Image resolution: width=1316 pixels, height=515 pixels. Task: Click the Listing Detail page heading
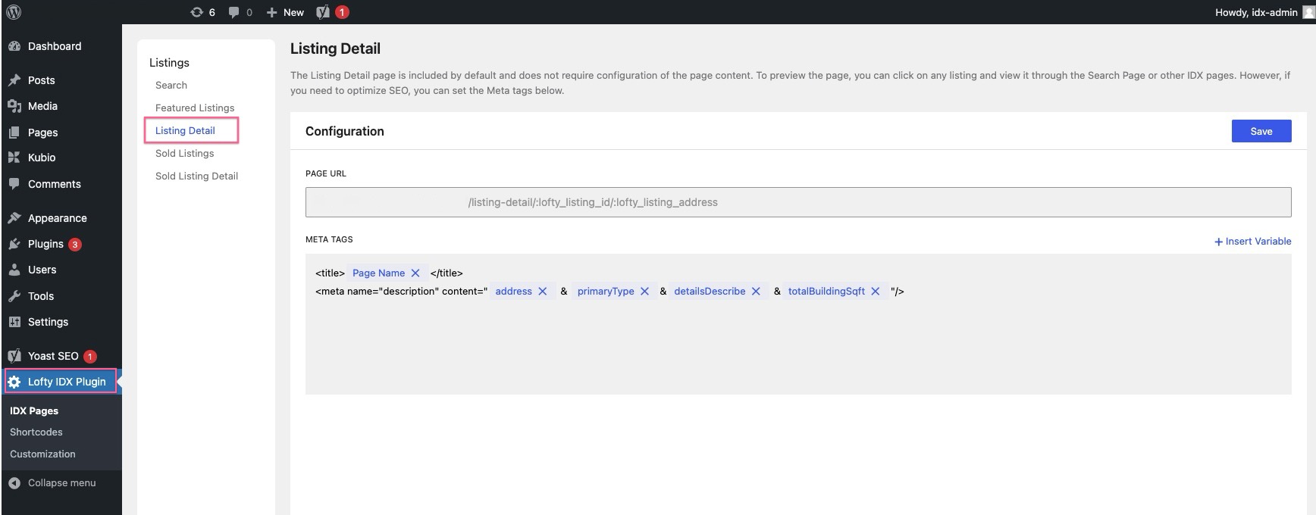pos(335,48)
